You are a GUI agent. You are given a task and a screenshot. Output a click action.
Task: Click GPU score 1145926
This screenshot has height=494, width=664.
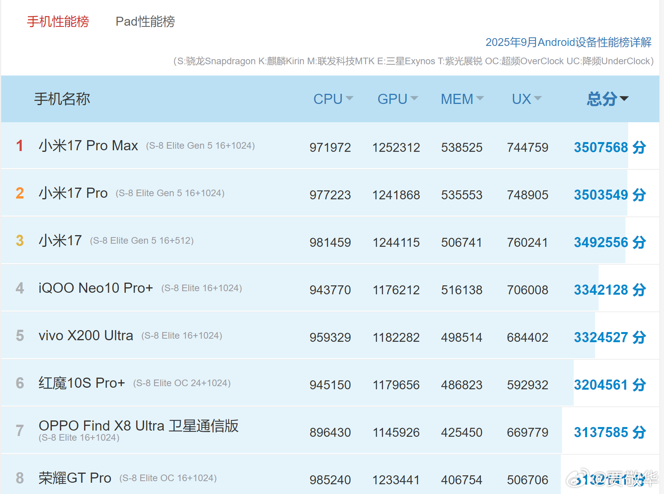[x=396, y=432]
